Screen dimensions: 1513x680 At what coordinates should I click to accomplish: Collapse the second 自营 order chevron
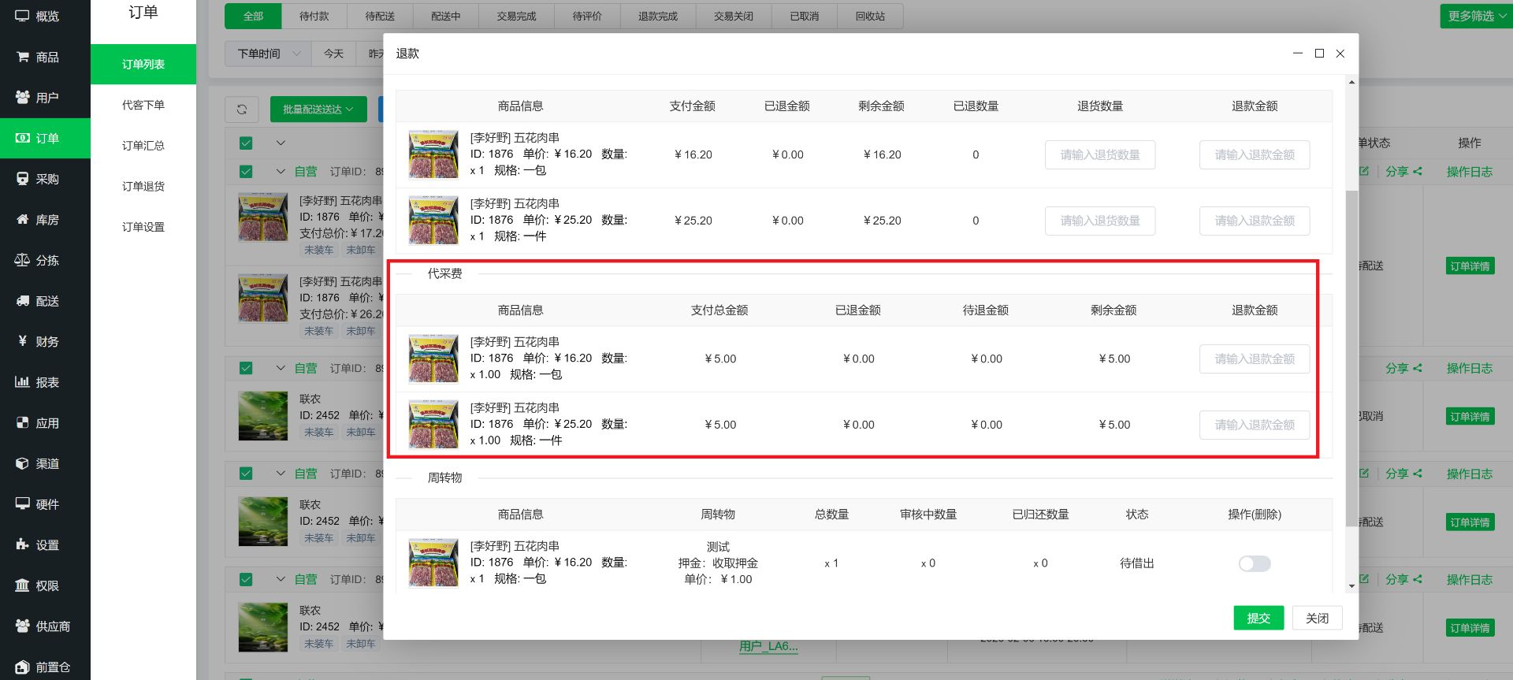point(281,368)
